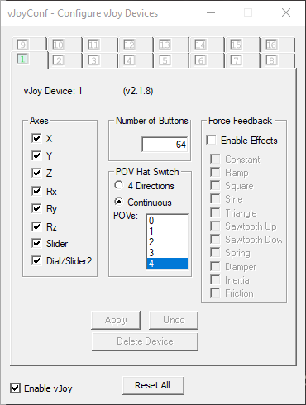306x405 pixels.
Task: Toggle the Square effect checkbox
Action: (215, 185)
